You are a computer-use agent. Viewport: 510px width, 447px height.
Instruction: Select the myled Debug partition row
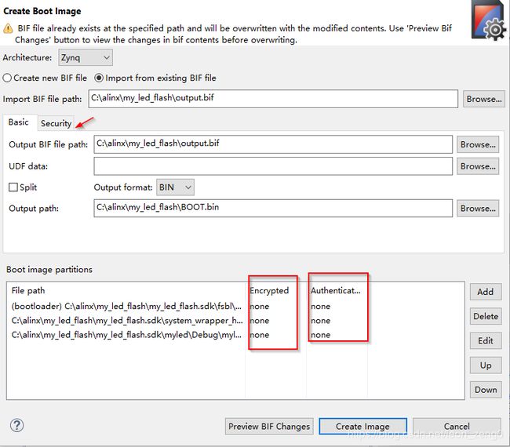(x=235, y=335)
